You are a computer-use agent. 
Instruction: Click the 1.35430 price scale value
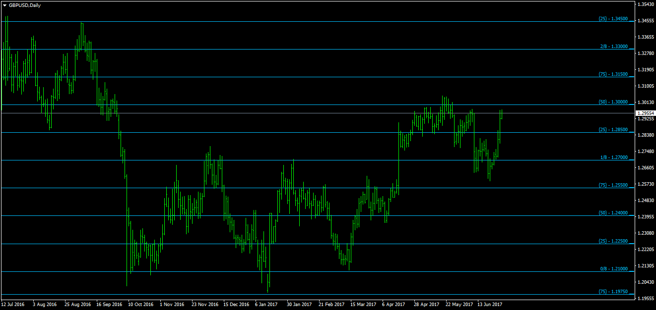[645, 4]
